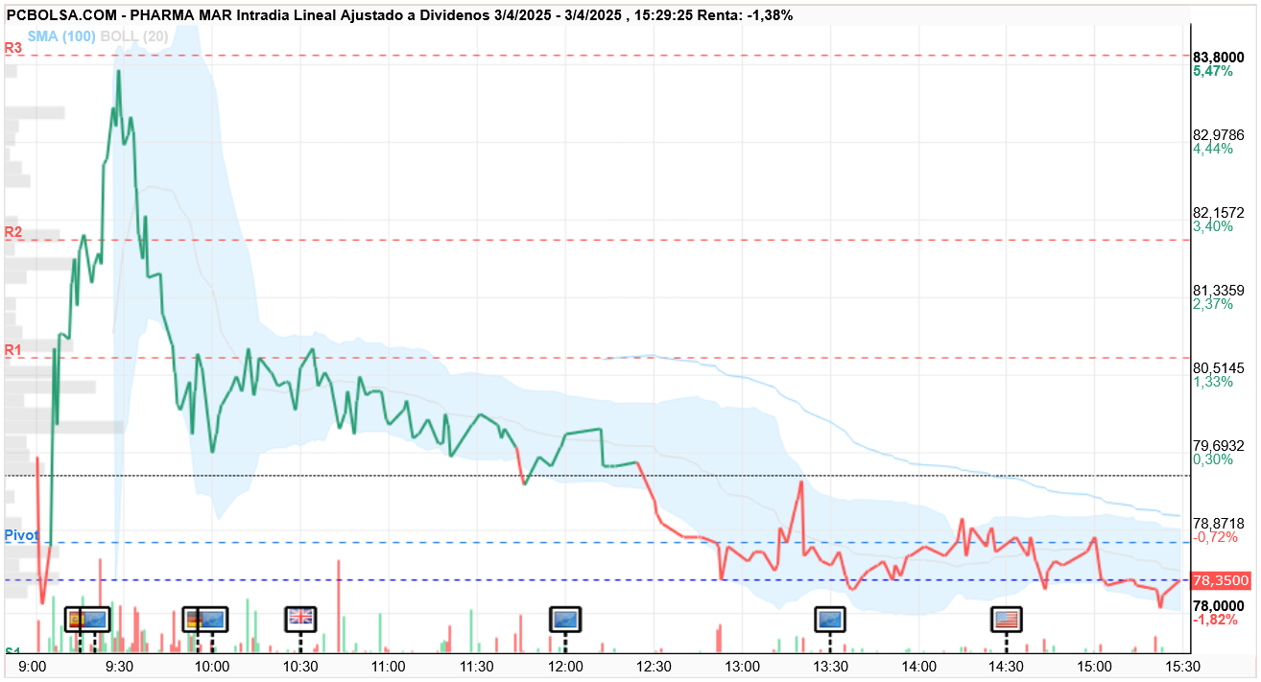Click the 82,9786 price axis label

[1218, 133]
